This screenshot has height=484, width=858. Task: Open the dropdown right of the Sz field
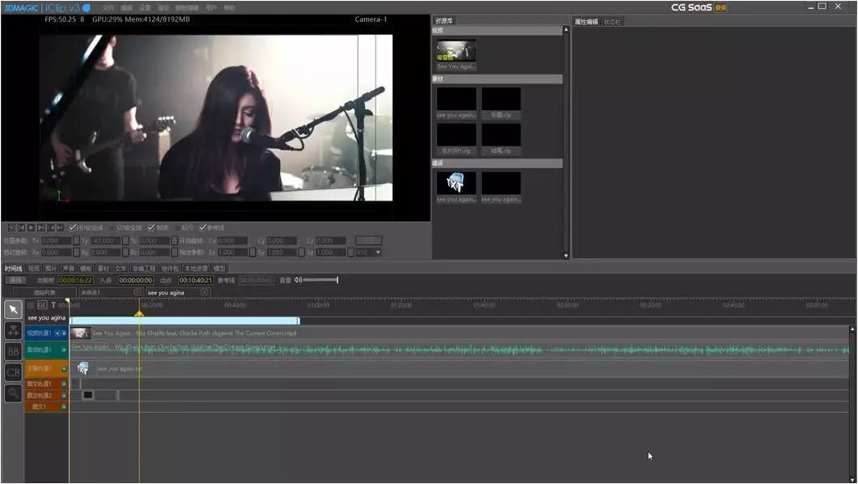377,253
